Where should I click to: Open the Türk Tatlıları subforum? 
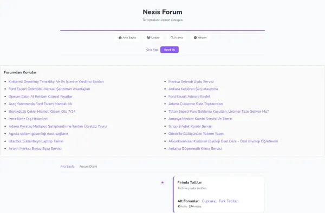click(x=229, y=201)
